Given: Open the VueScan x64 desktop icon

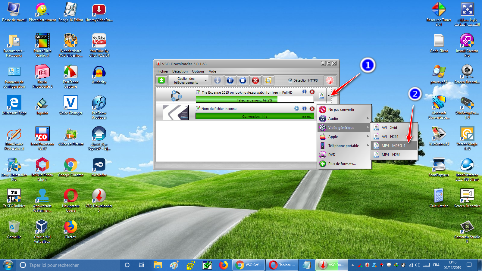Looking at the screenshot, I should [x=439, y=136].
